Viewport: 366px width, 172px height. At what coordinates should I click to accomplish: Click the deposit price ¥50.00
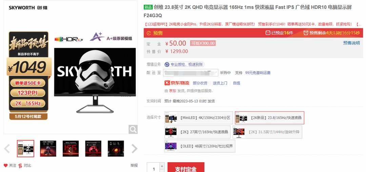[x=176, y=43]
